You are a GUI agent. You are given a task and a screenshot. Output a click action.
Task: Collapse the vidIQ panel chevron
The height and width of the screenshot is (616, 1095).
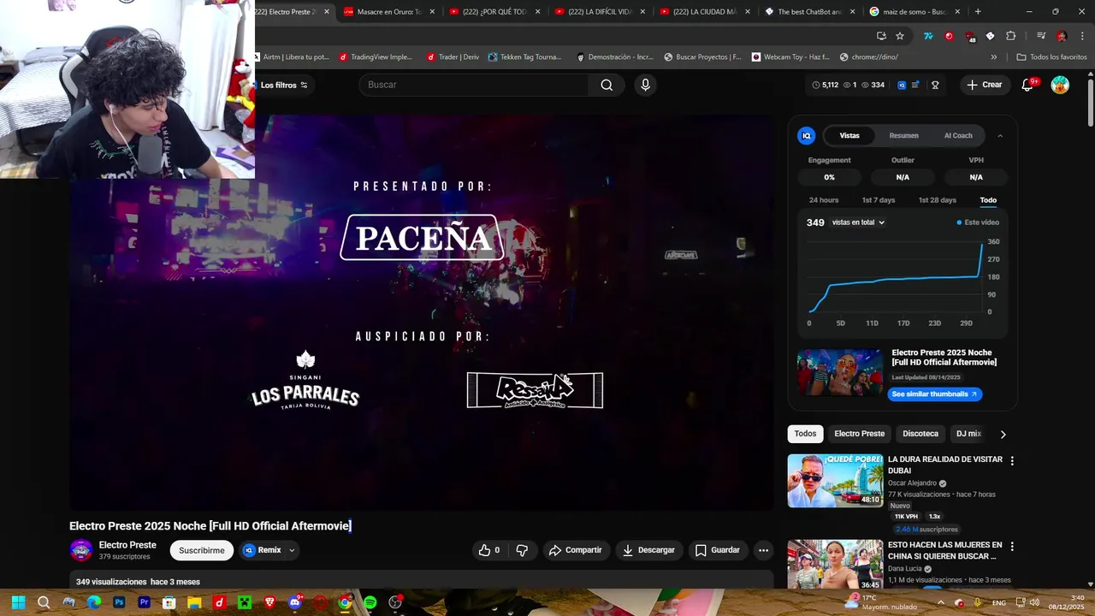[1000, 135]
